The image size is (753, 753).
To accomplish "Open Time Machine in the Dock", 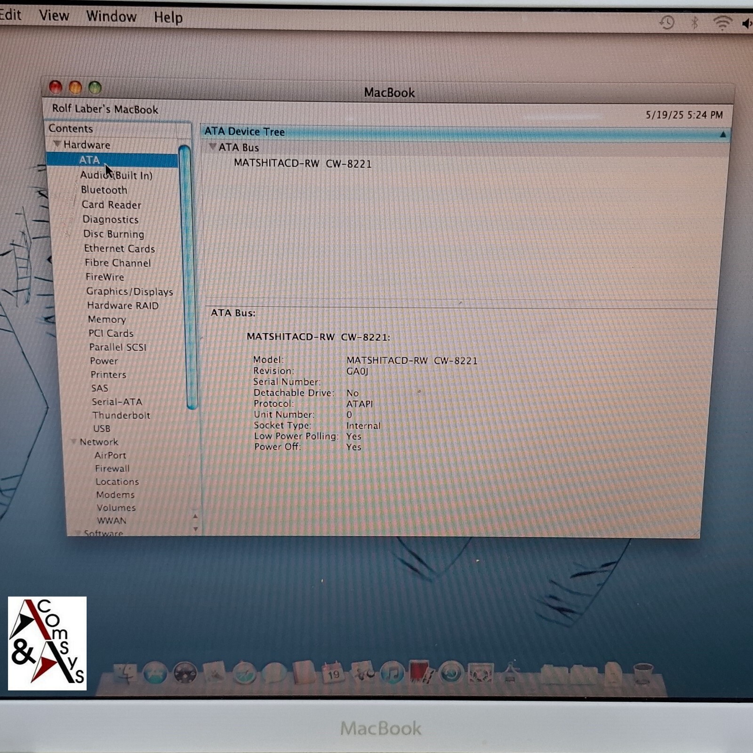I will (451, 673).
